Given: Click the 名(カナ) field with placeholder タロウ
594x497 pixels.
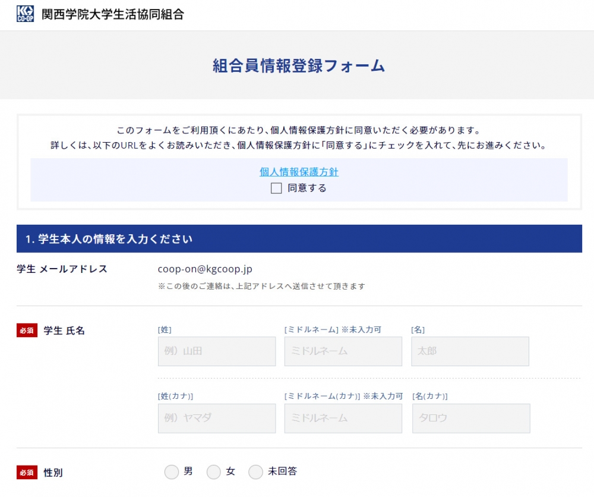Looking at the screenshot, I should (x=471, y=419).
